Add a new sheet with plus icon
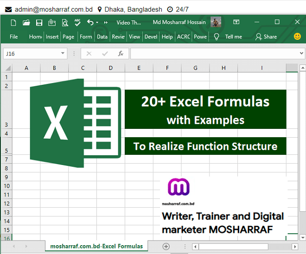306x254 pixels. click(x=166, y=247)
